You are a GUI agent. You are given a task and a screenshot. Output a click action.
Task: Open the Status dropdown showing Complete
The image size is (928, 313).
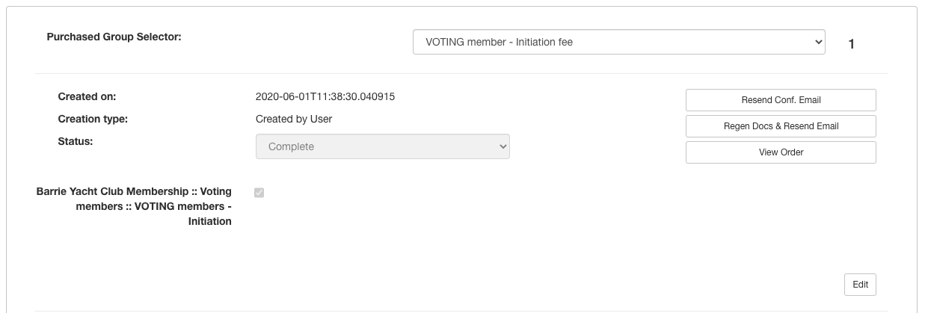[382, 146]
